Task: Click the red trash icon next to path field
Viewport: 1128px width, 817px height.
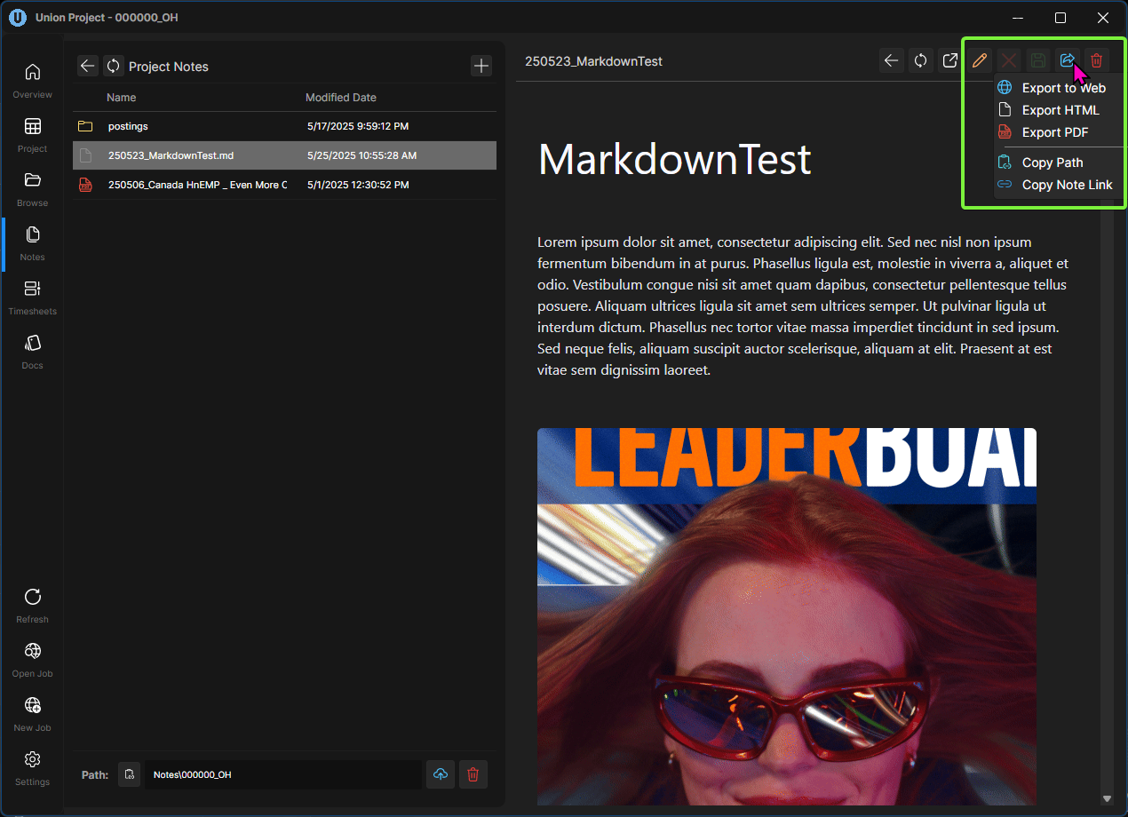Action: [473, 774]
